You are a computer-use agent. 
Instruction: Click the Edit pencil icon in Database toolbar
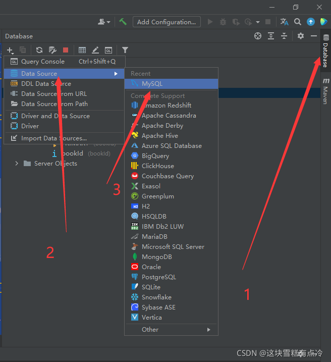(95, 50)
